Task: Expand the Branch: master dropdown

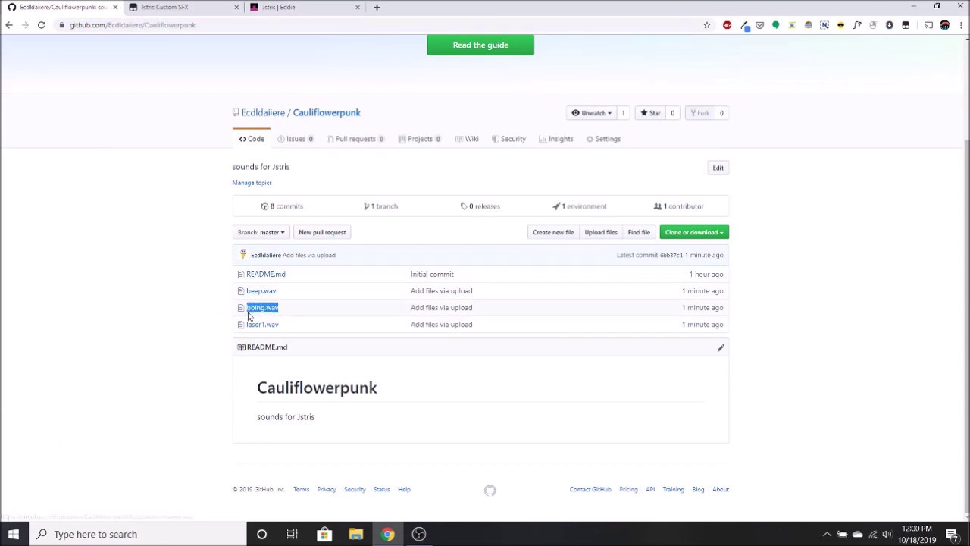Action: tap(261, 232)
